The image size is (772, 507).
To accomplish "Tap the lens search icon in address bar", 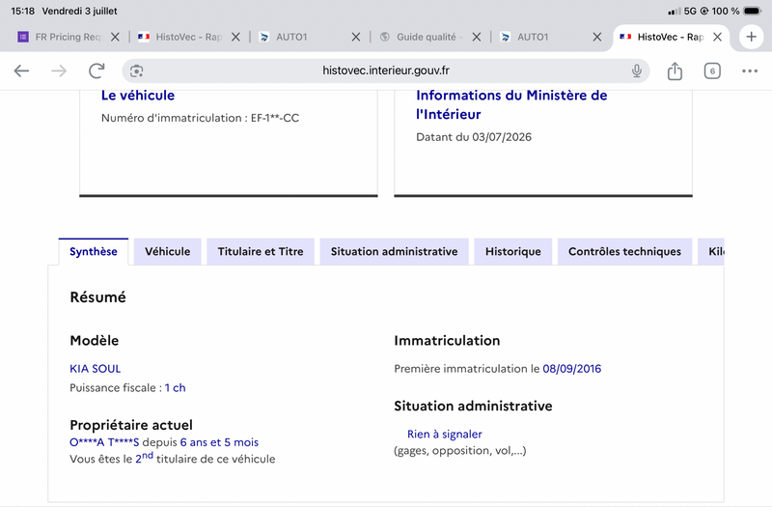I will click(136, 70).
